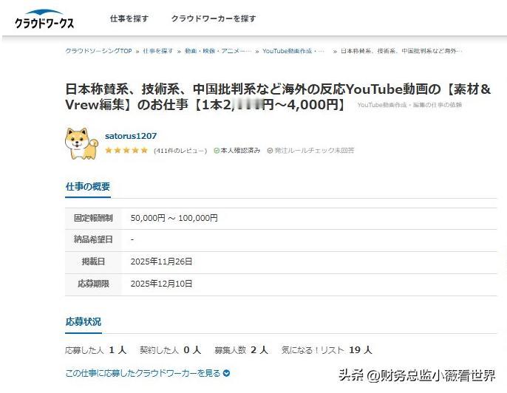The height and width of the screenshot is (393, 507).
Task: Click the date 2025年12月10日
Action: coord(161,284)
